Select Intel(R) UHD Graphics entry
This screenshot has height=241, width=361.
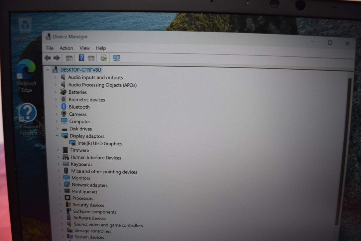100,143
